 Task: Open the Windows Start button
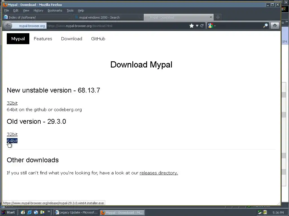pyautogui.click(x=8, y=212)
